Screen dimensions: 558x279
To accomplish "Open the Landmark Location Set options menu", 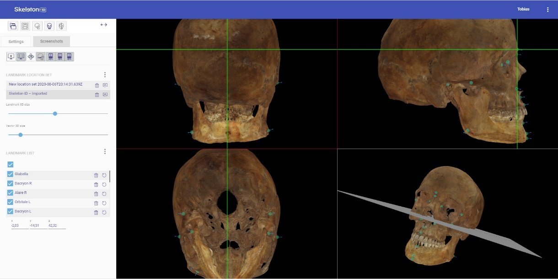I will click(x=105, y=75).
